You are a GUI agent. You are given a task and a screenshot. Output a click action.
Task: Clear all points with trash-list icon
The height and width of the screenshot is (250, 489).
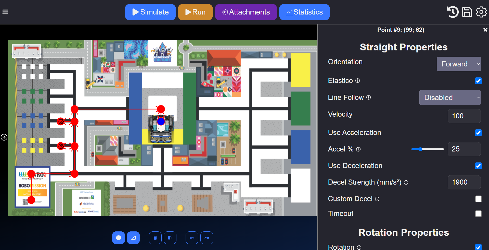pyautogui.click(x=170, y=238)
